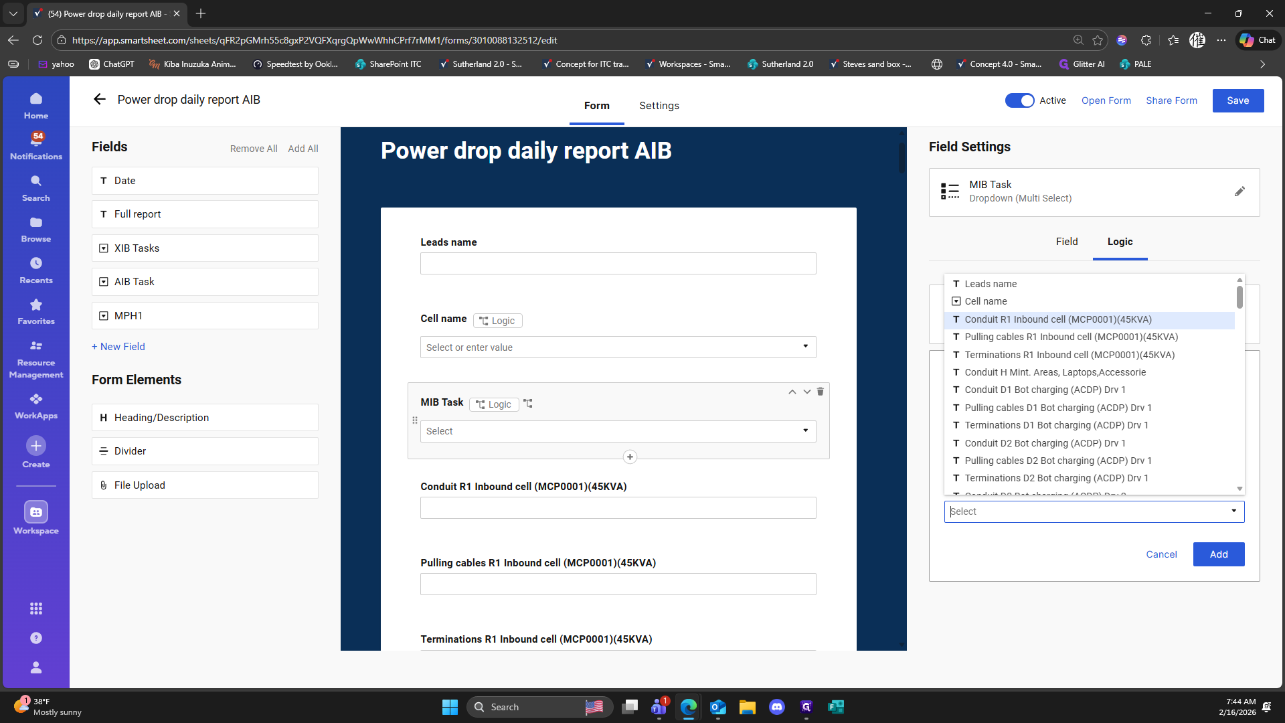The image size is (1285, 723).
Task: Open Microsoft Teams from the taskbar
Action: pos(659,707)
